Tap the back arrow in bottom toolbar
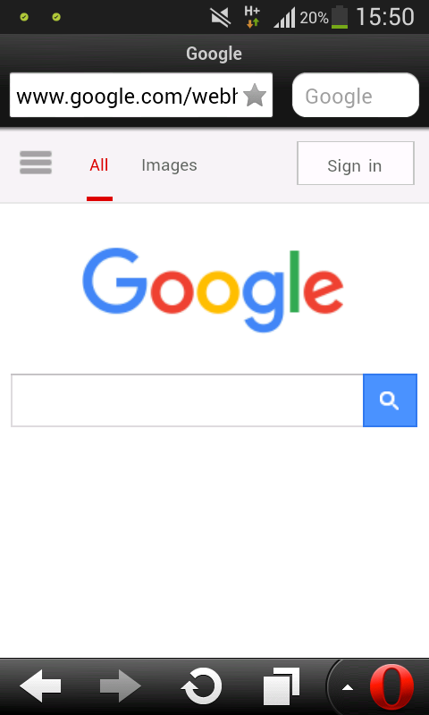Screen dimensions: 429x715 (x=40, y=686)
